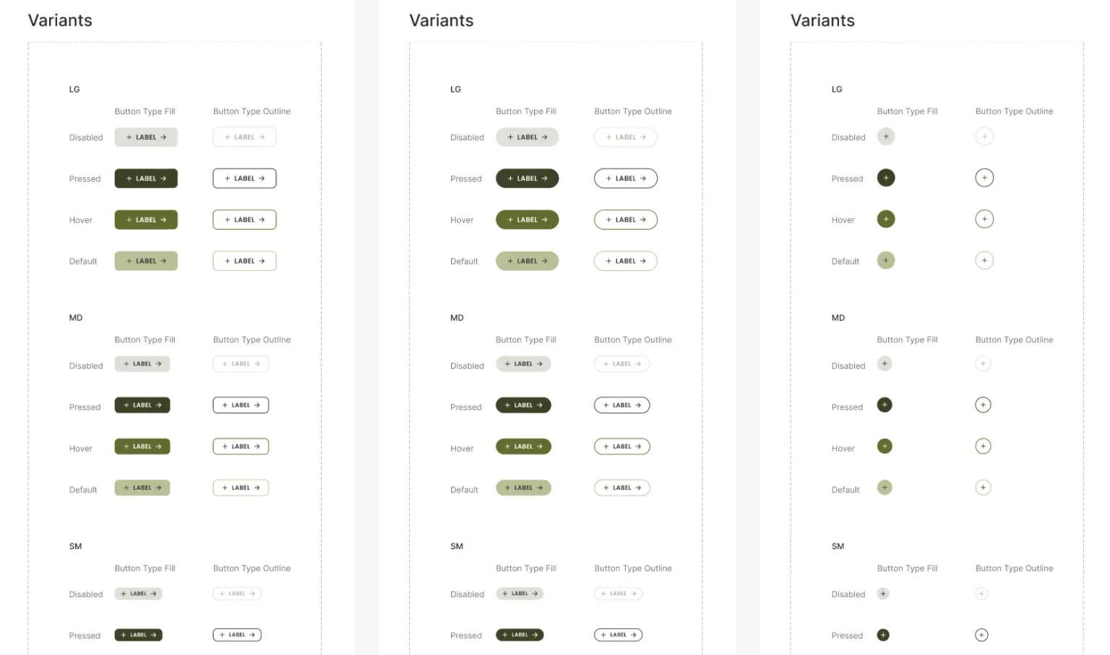
Task: Select the LG default outline Label button
Action: tap(244, 261)
